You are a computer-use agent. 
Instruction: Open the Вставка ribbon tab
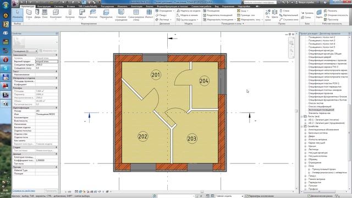pos(71,6)
